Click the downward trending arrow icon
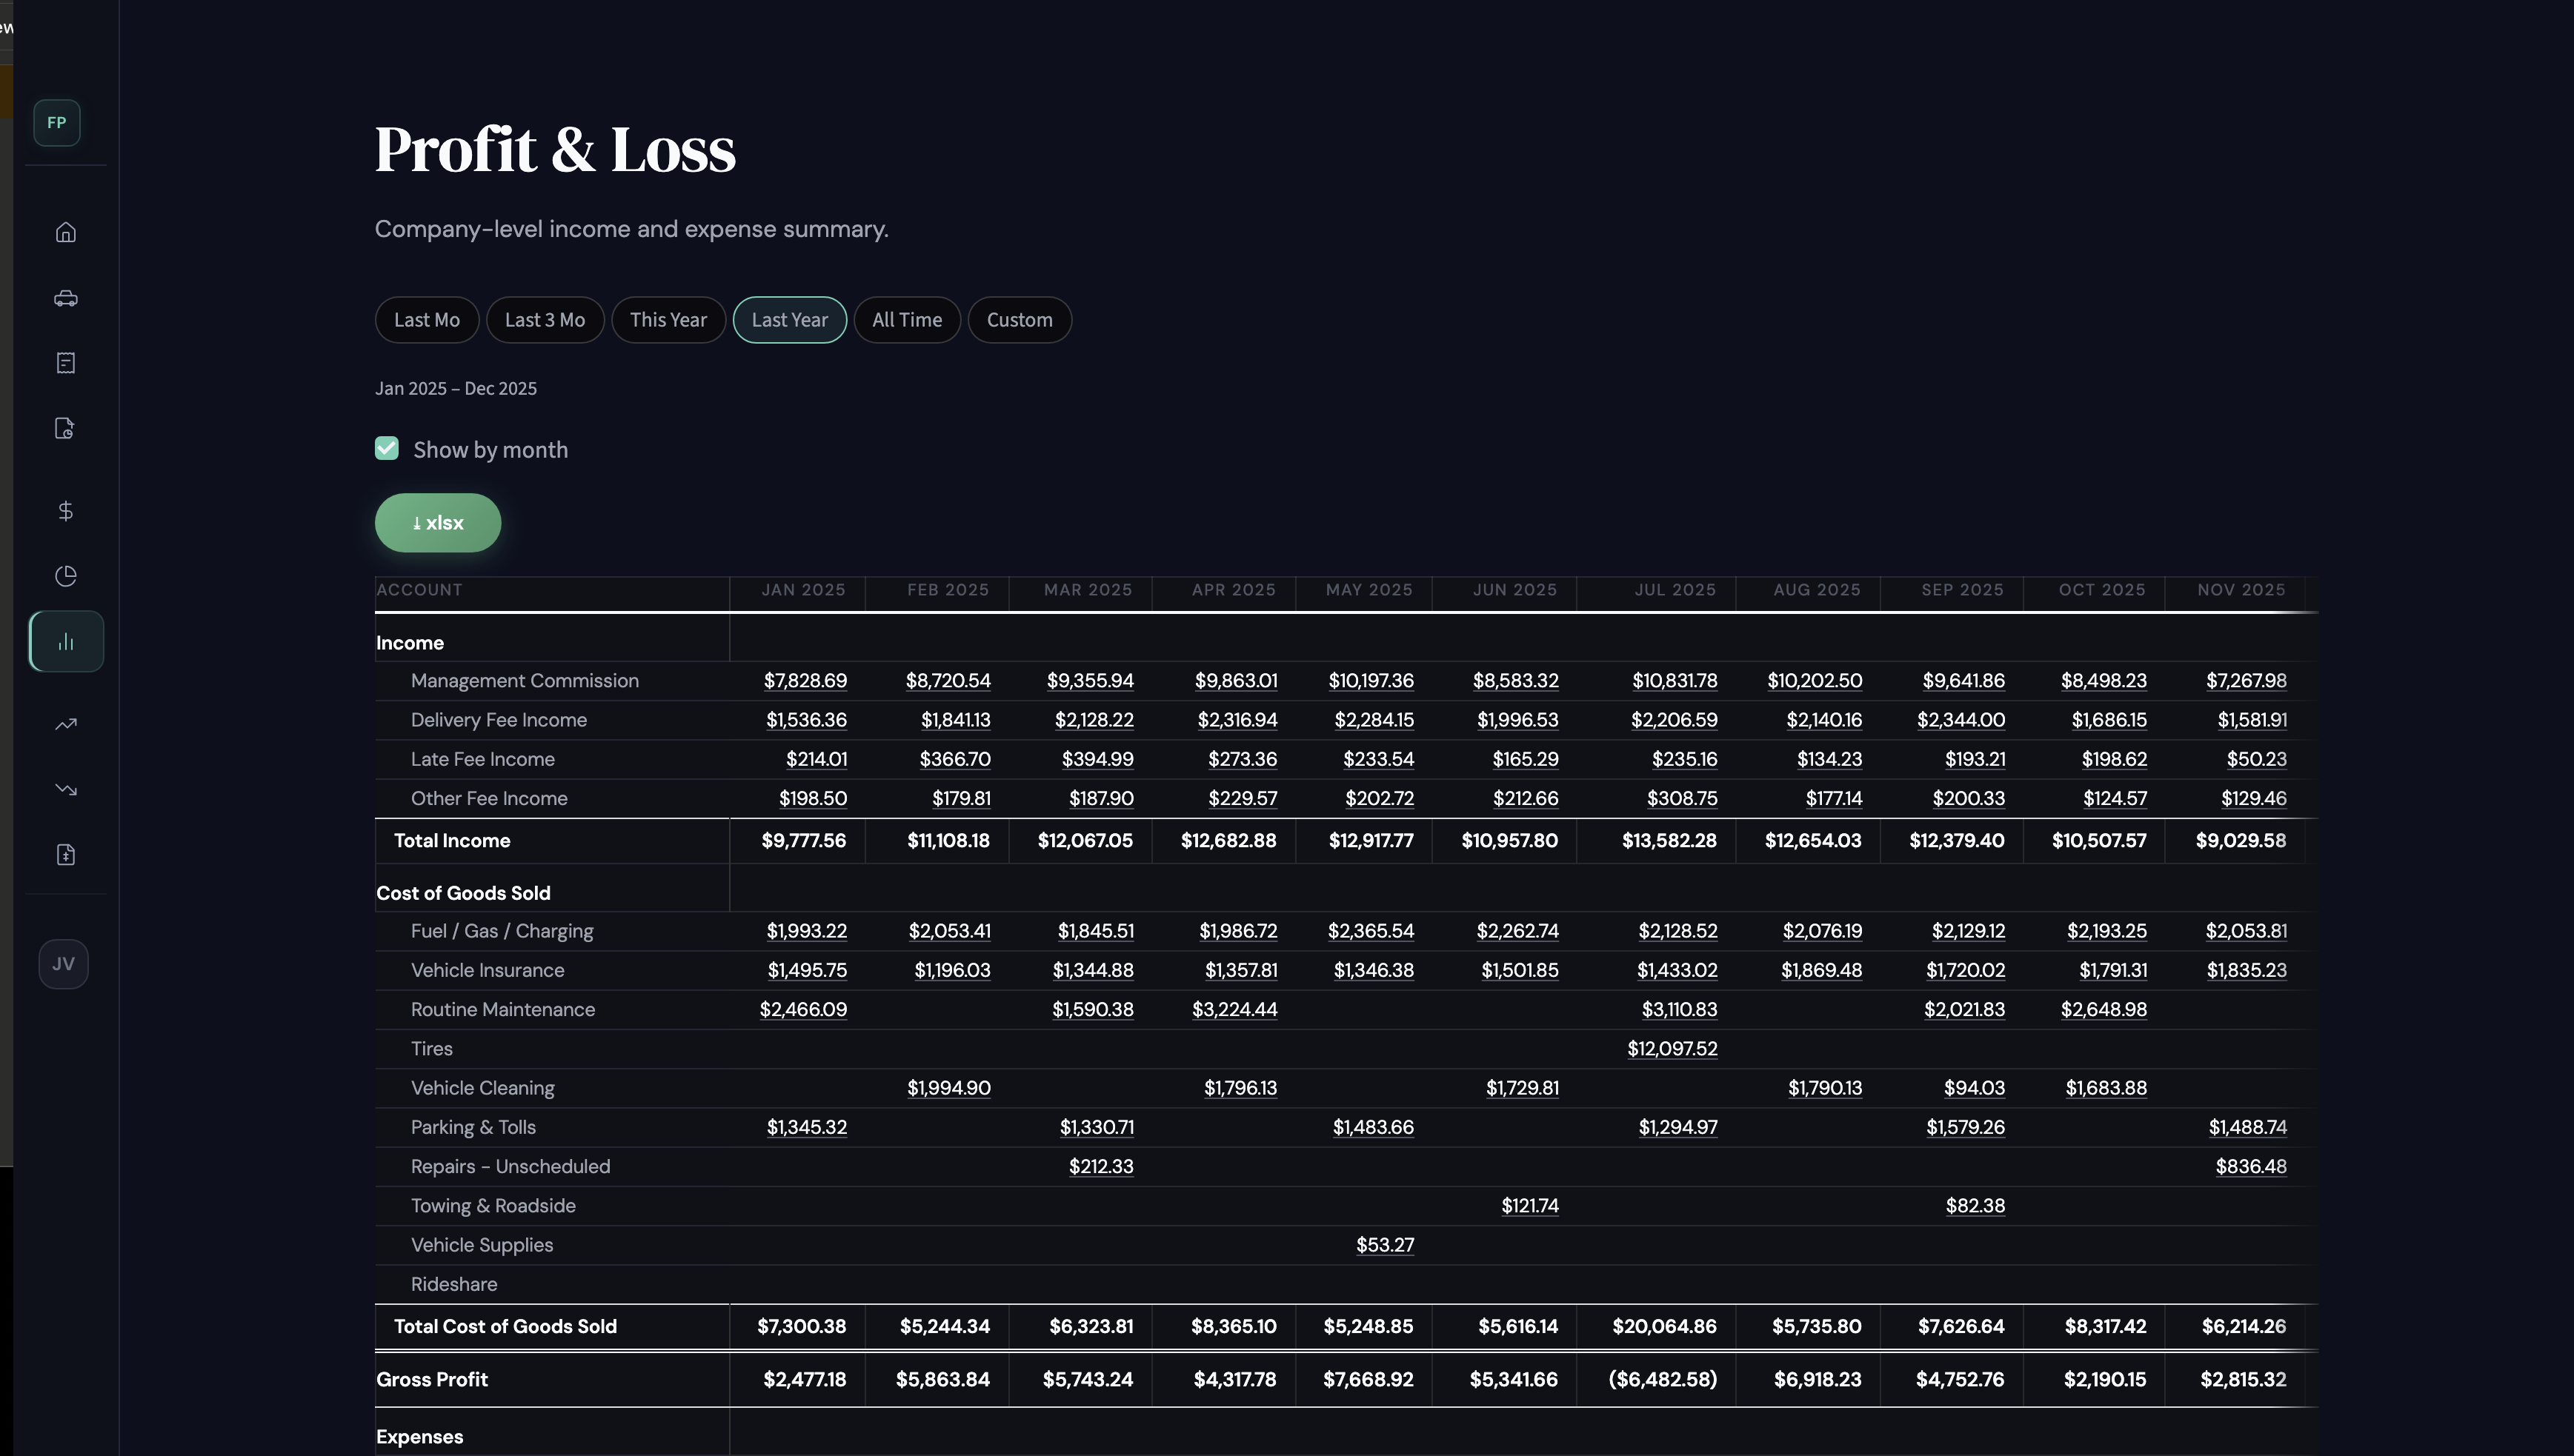The width and height of the screenshot is (2574, 1456). pyautogui.click(x=66, y=789)
